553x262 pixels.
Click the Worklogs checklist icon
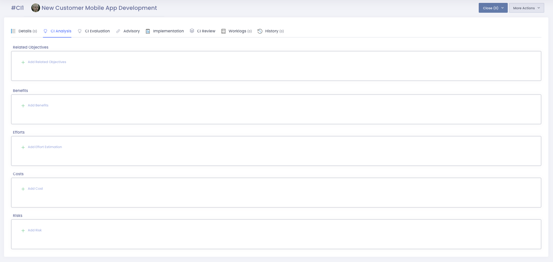click(x=223, y=31)
